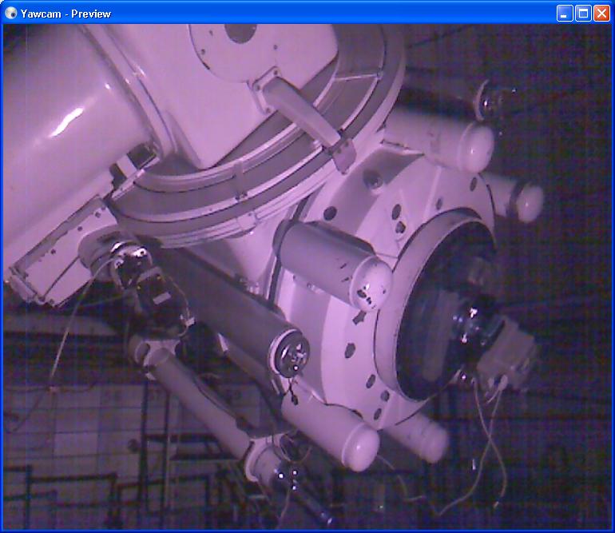Minimize the Yawcam Preview window

pyautogui.click(x=565, y=14)
